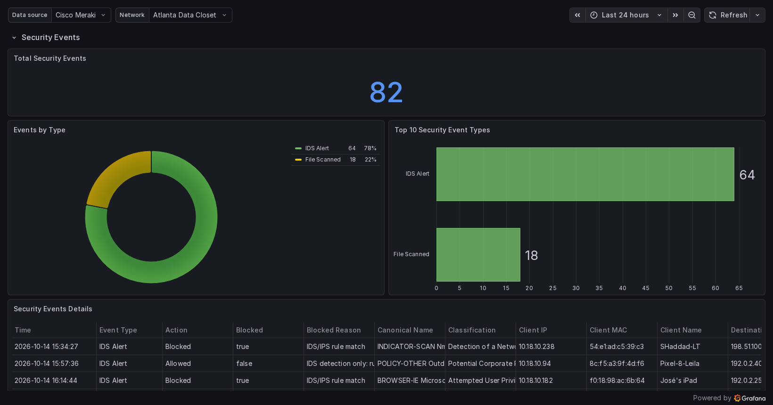Open the Last 24 hours time picker
Screen dimensions: 773x405
tap(626, 15)
